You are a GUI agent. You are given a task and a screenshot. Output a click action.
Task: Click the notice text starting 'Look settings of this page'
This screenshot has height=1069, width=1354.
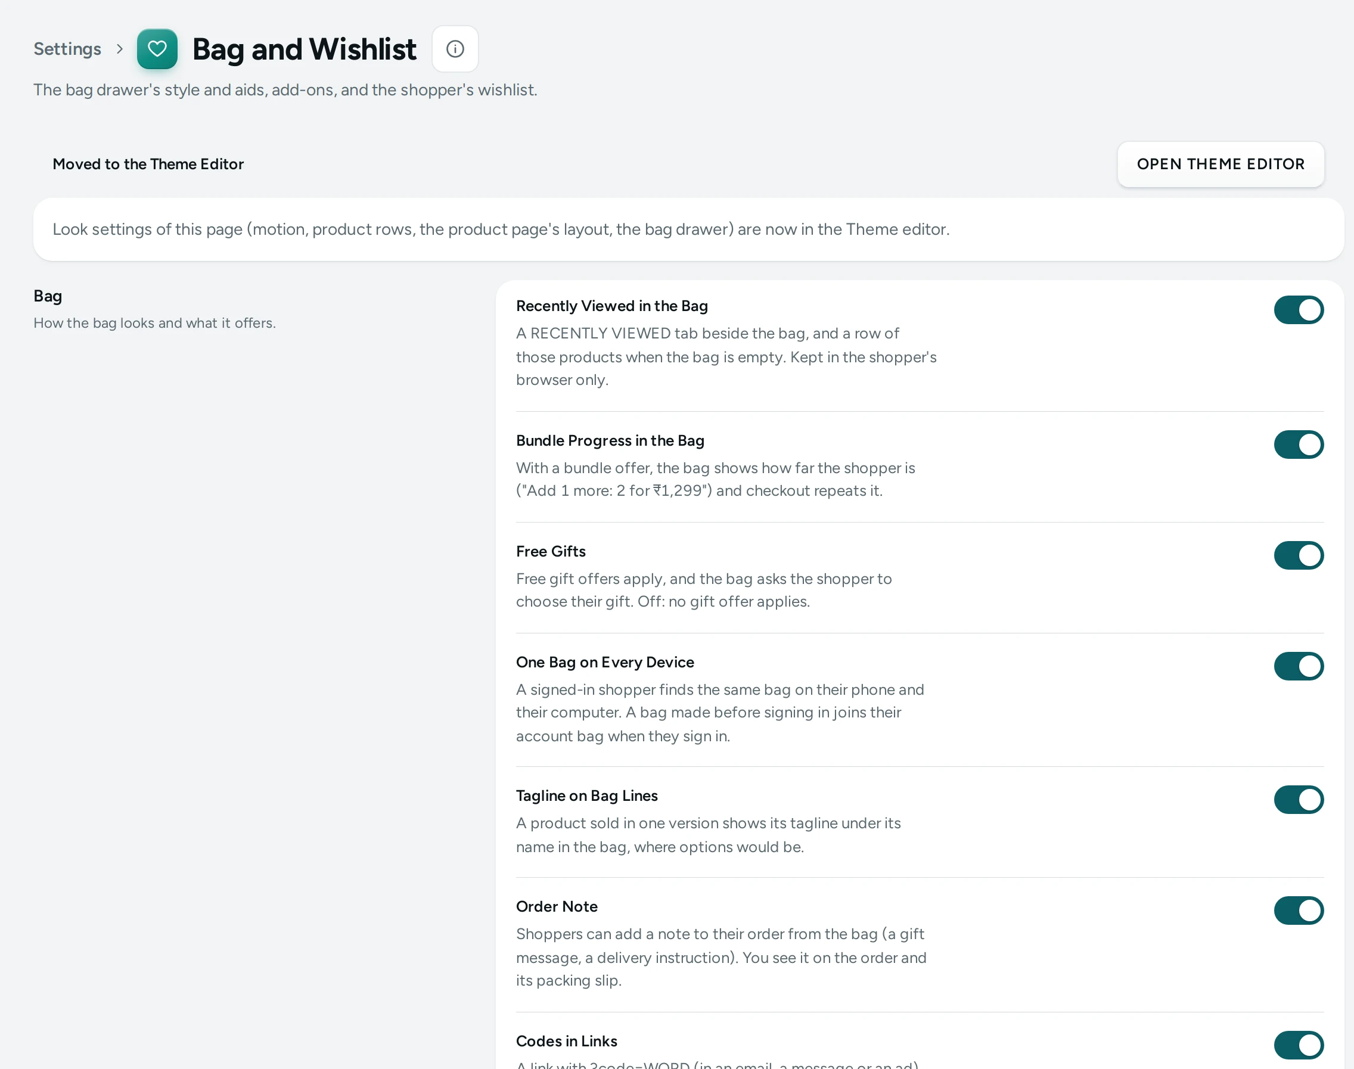pyautogui.click(x=501, y=229)
